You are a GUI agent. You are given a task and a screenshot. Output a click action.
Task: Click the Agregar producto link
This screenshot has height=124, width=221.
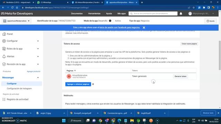(33, 71)
